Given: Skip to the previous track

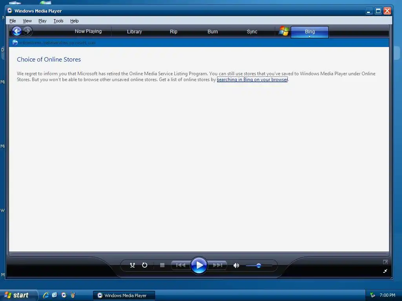Looking at the screenshot, I should [x=181, y=265].
